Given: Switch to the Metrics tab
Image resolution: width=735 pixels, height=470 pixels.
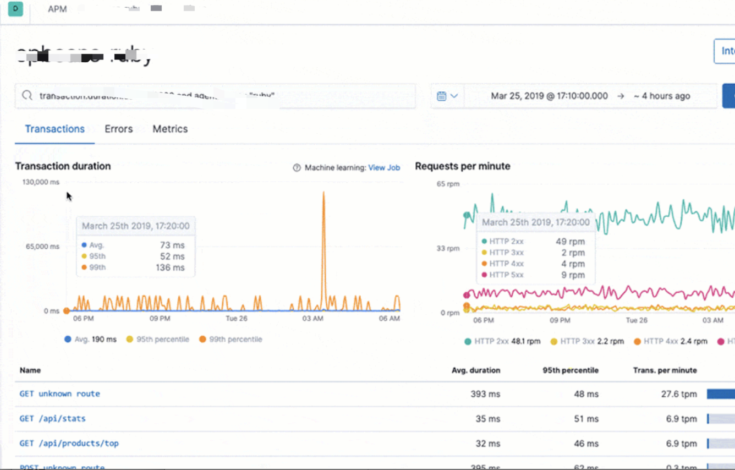Looking at the screenshot, I should tap(170, 129).
